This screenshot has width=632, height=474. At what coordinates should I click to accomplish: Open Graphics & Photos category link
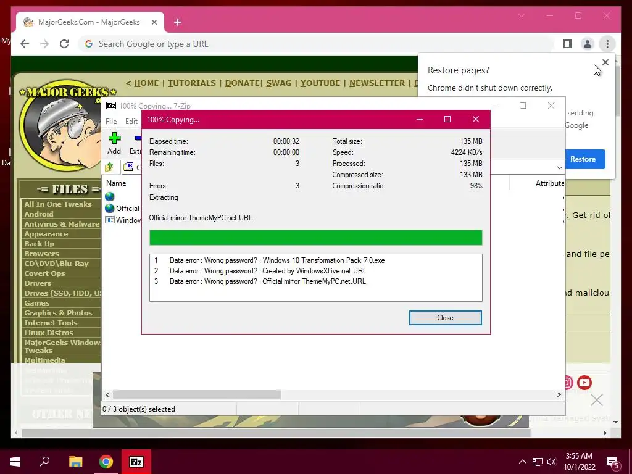(x=58, y=313)
